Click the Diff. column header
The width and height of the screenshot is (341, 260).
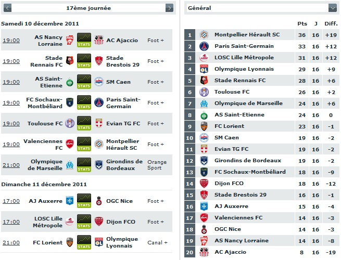[331, 24]
